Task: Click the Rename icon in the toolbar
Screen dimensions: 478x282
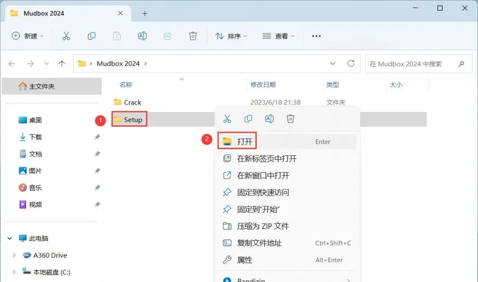Action: click(142, 36)
